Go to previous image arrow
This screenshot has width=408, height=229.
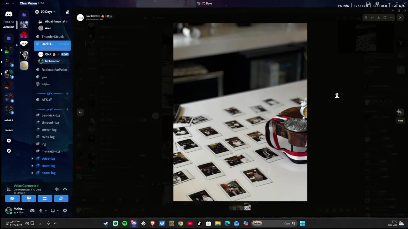[80, 112]
